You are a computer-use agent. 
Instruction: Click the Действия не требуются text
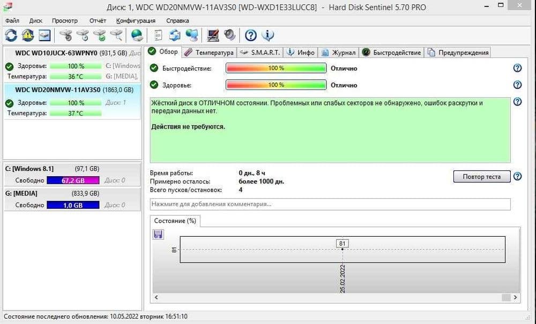(188, 127)
